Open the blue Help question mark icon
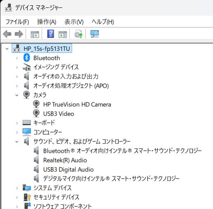Screen dimensions: 213x209 click(51, 34)
